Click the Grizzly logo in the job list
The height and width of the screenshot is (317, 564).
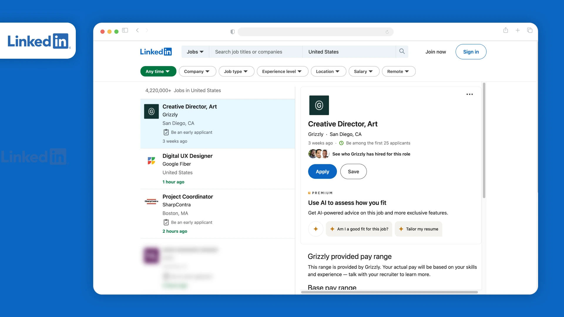click(x=151, y=111)
